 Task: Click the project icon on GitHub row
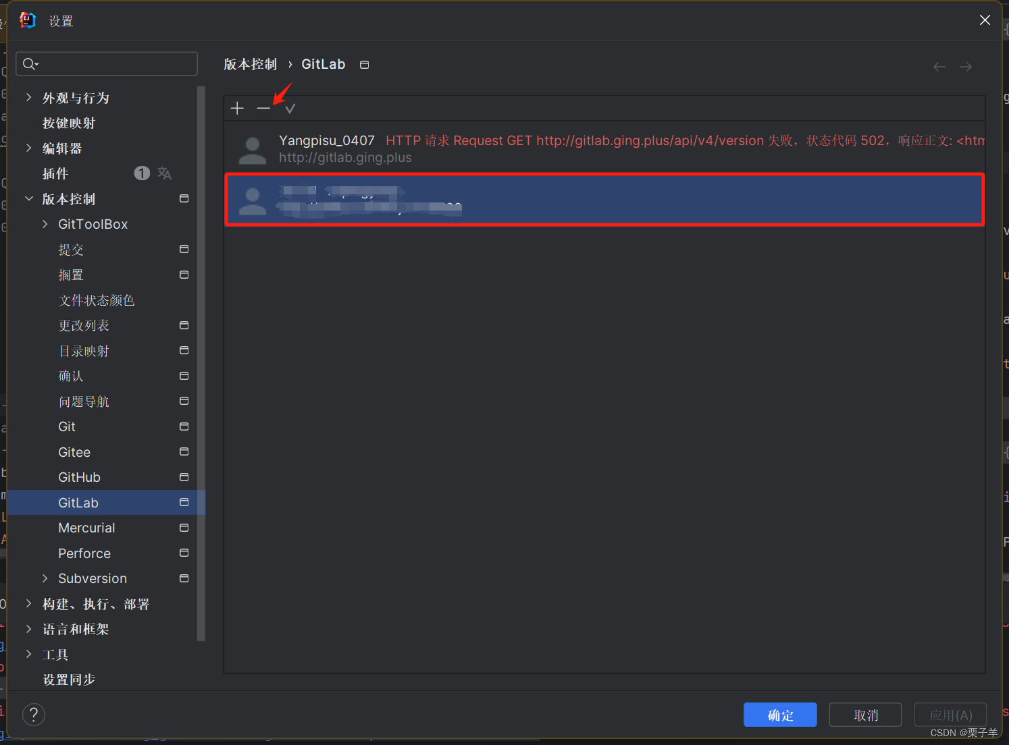(184, 477)
